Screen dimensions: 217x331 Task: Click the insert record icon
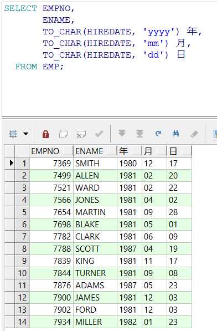(x=63, y=134)
